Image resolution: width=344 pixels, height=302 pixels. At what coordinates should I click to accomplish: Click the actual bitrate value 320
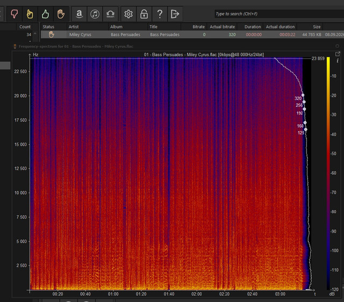232,34
